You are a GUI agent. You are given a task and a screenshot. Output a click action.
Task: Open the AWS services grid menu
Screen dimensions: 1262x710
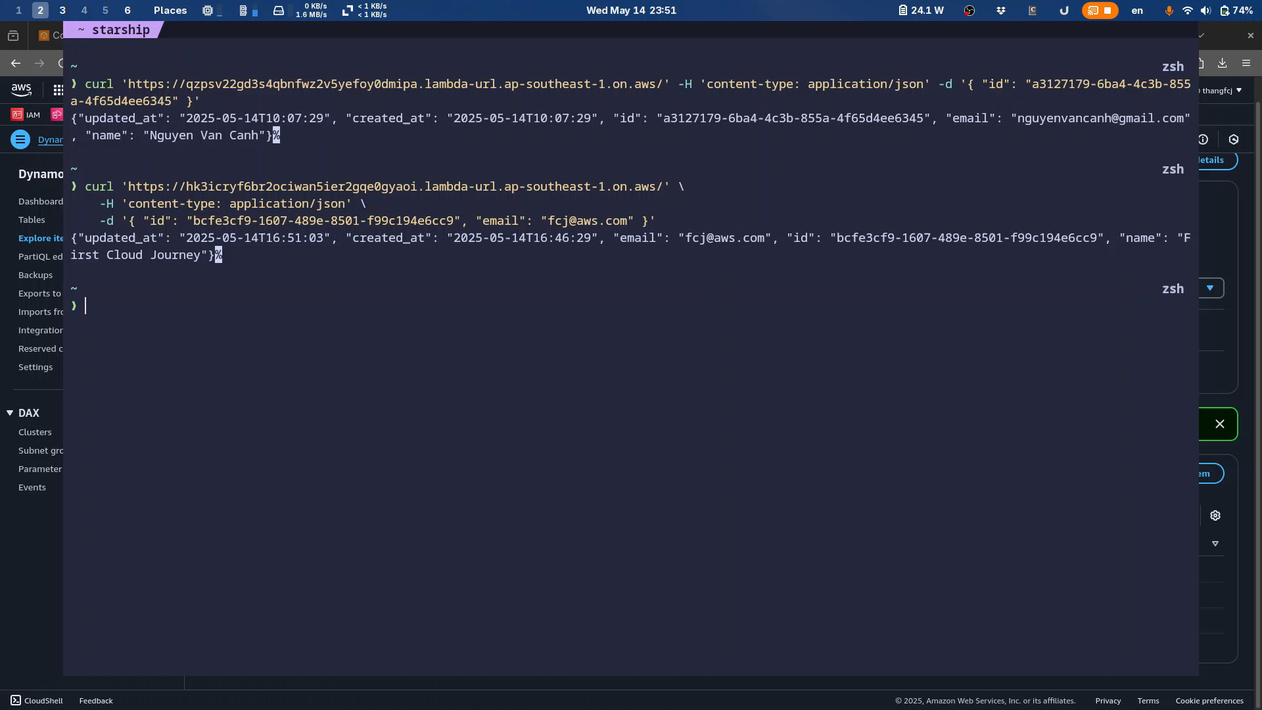tap(58, 90)
